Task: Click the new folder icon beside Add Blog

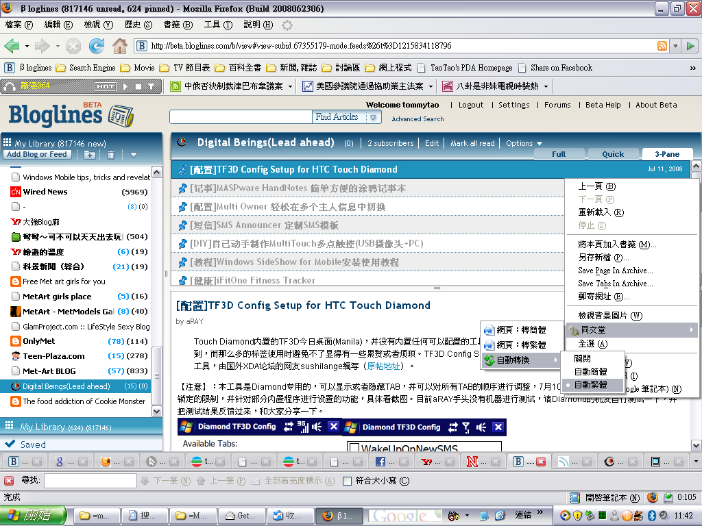Action: click(x=89, y=155)
